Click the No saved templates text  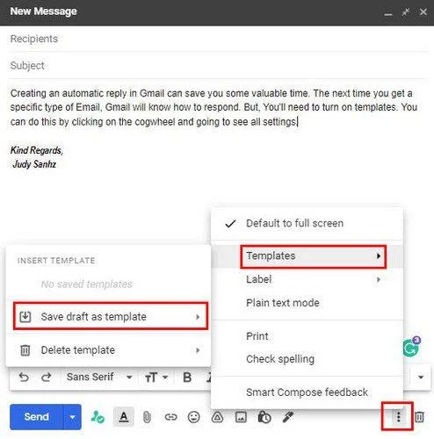click(87, 284)
